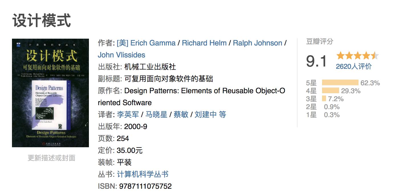Click the 设计模式 page title
This screenshot has height=195, width=395.
coord(42,21)
